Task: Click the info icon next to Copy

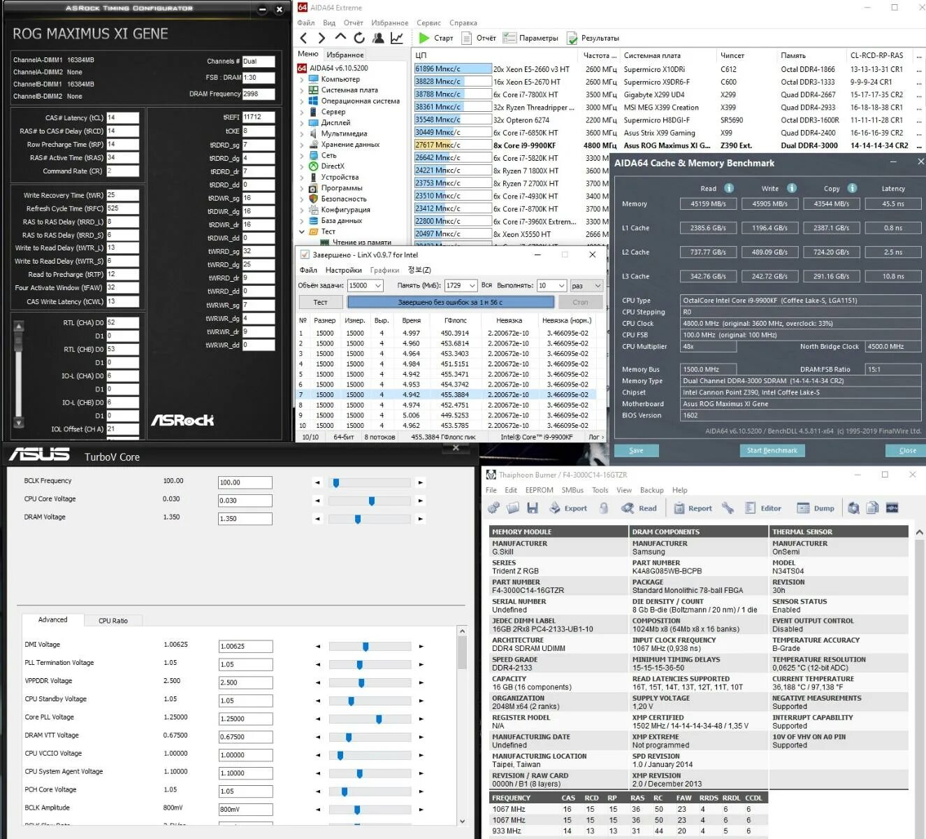Action: pyautogui.click(x=852, y=188)
